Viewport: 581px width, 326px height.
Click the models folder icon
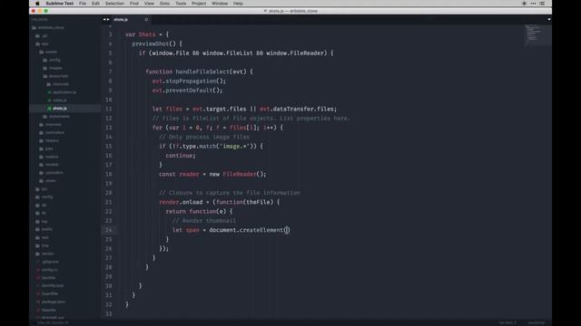41,165
